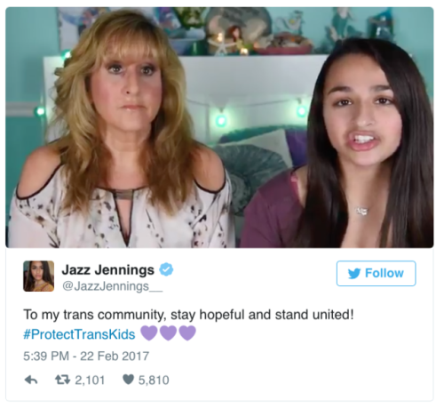Image resolution: width=444 pixels, height=409 pixels.
Task: Like the tweet with the heart icon
Action: point(128,380)
